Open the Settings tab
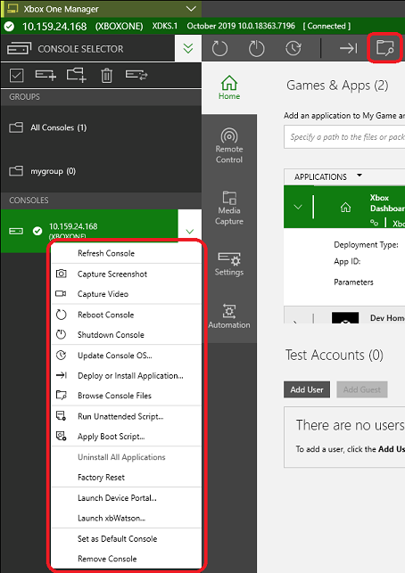Screen dimensions: 405x573 229,264
